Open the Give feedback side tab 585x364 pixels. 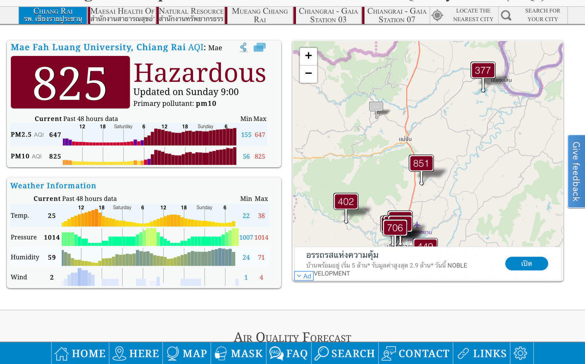click(x=576, y=171)
